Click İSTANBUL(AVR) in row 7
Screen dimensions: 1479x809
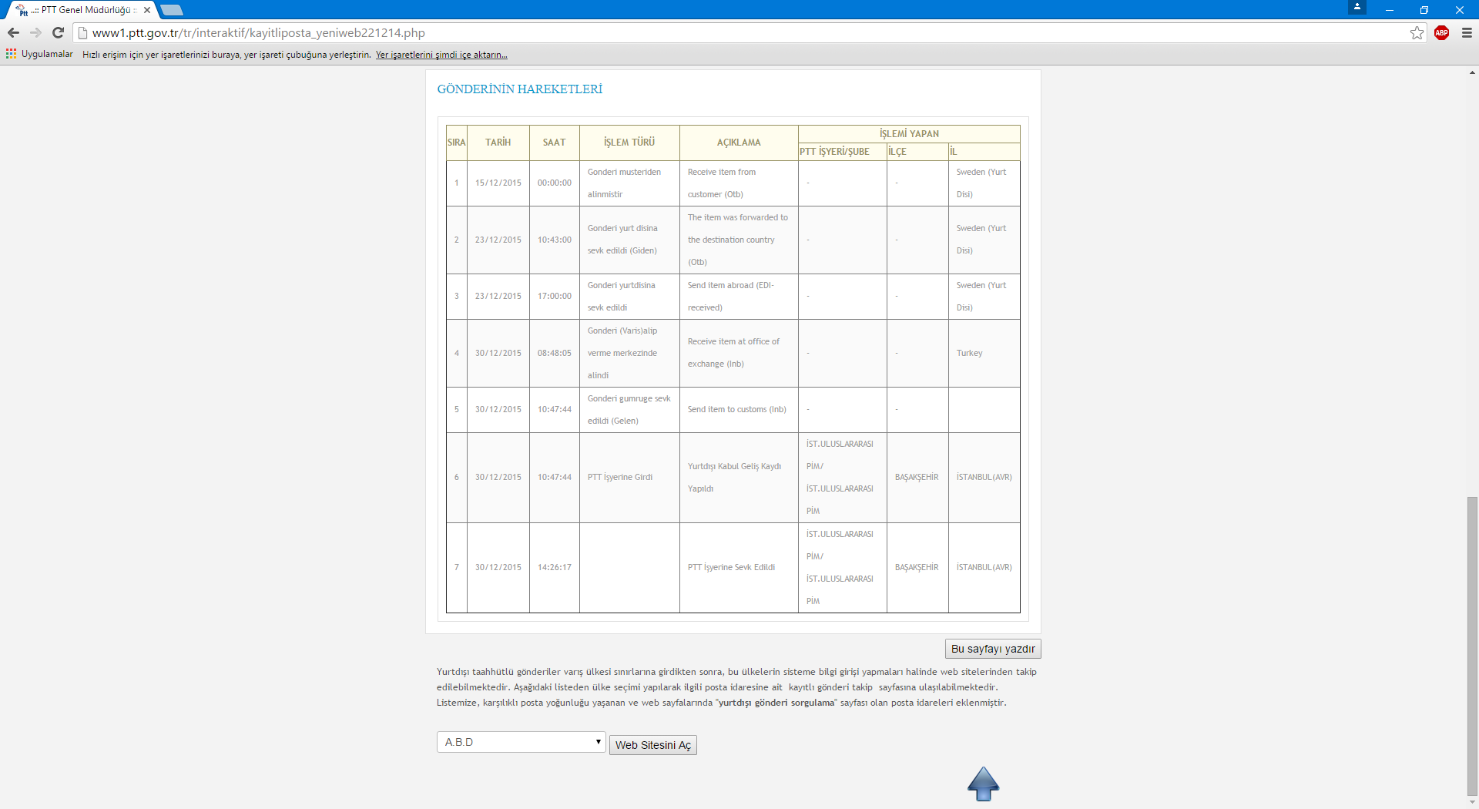click(984, 568)
